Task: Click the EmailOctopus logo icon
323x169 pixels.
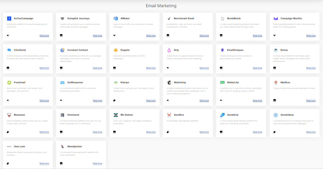Action: [x=222, y=50]
